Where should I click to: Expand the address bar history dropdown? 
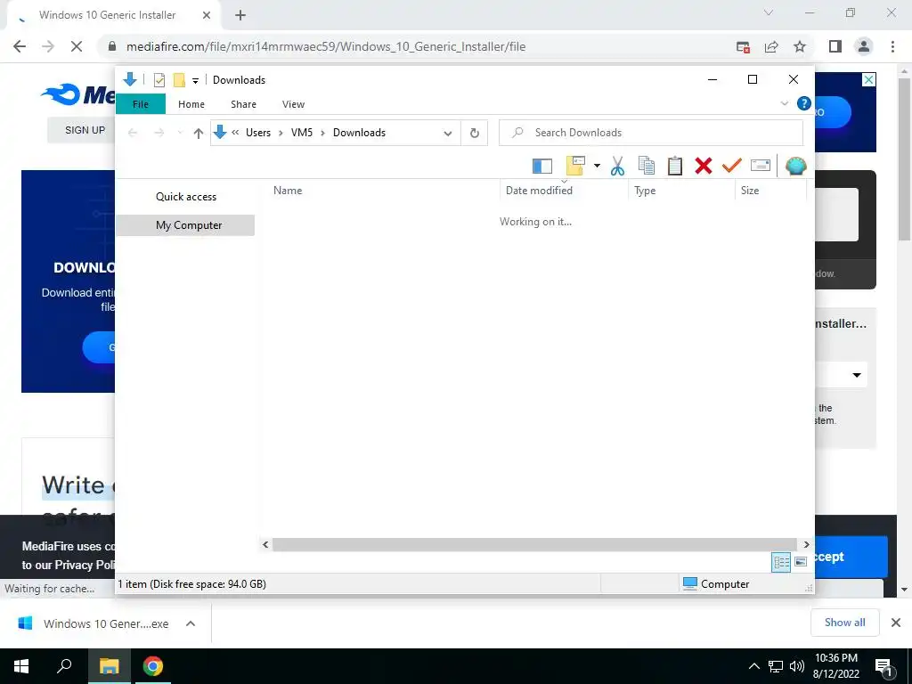tap(448, 134)
